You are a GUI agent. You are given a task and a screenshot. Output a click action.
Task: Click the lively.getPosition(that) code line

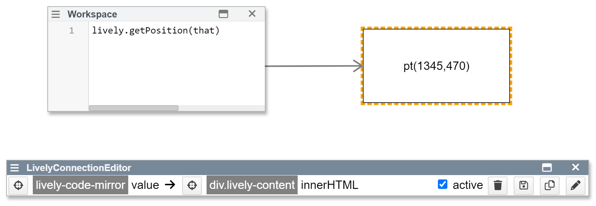click(x=156, y=31)
